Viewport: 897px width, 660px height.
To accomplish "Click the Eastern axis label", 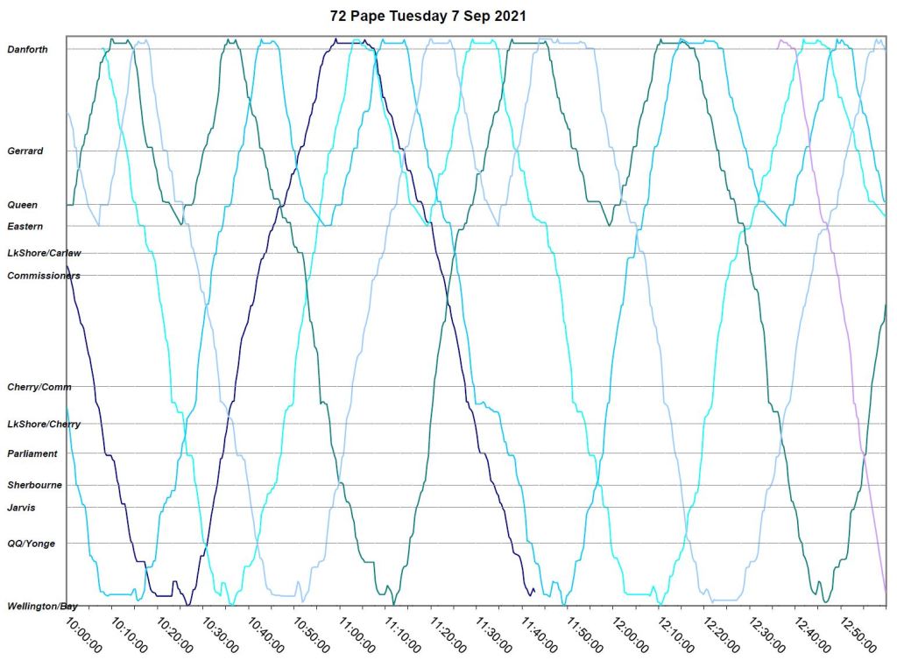I will (x=25, y=227).
